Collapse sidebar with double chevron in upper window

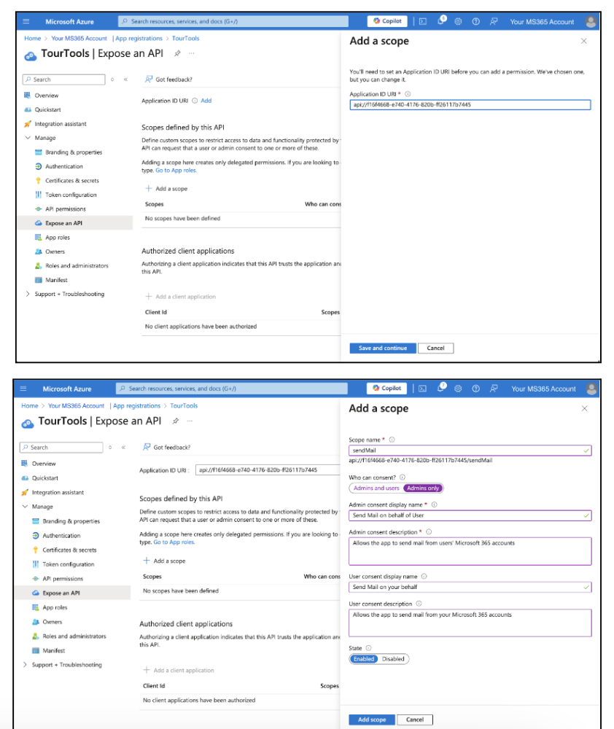click(x=125, y=79)
